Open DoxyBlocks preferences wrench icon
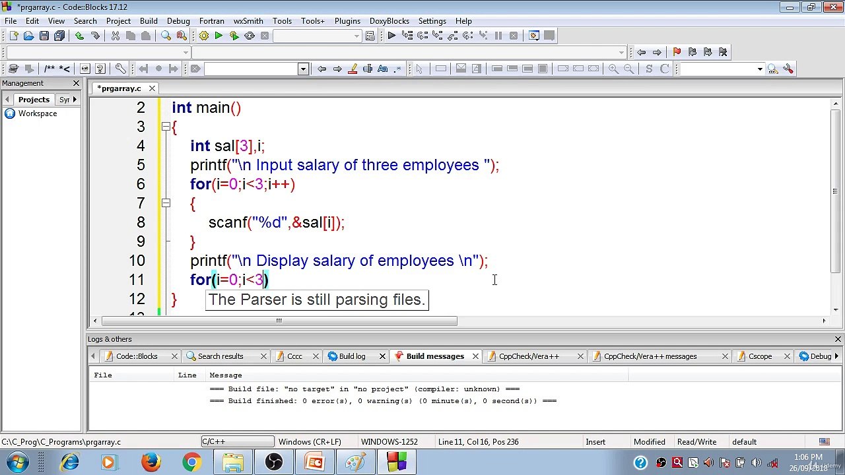 pyautogui.click(x=120, y=69)
